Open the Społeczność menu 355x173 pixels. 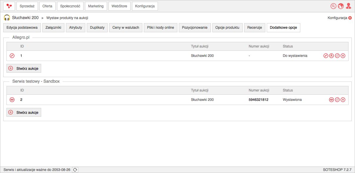click(70, 6)
